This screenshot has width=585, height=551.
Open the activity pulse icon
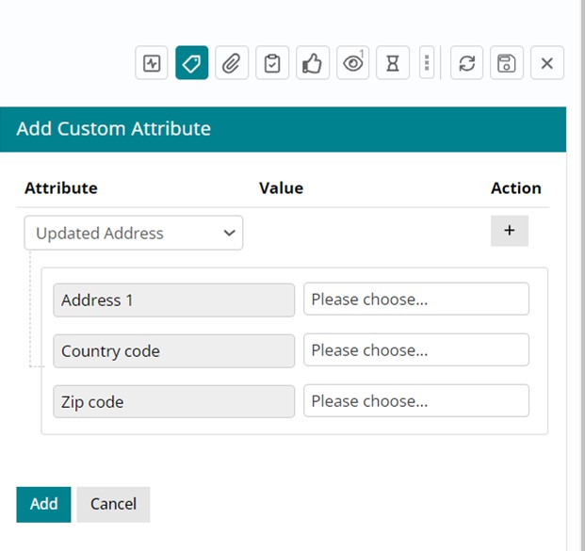tap(152, 64)
